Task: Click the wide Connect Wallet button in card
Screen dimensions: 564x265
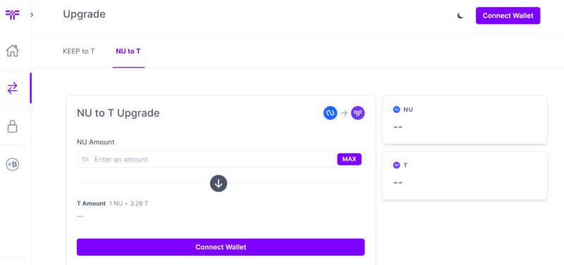Action: tap(221, 247)
